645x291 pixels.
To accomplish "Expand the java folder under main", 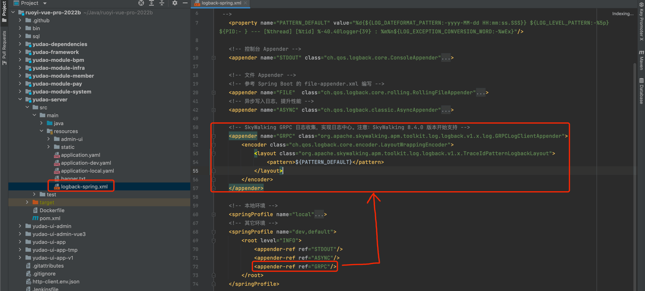I will [x=42, y=123].
